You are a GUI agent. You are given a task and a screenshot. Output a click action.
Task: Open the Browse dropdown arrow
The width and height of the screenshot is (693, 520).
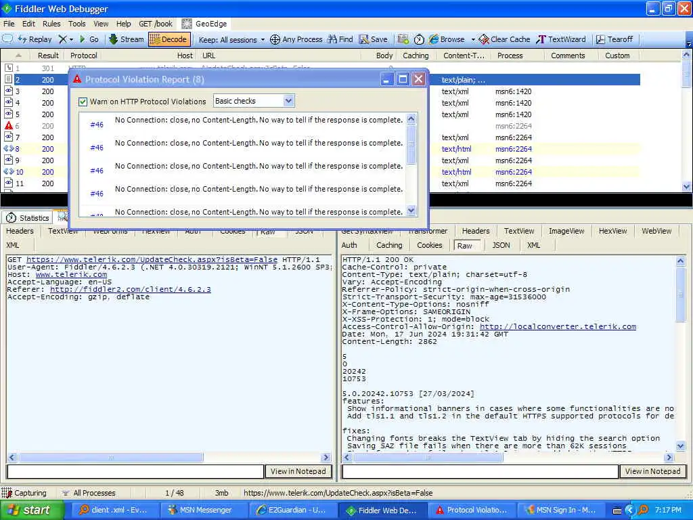[473, 39]
